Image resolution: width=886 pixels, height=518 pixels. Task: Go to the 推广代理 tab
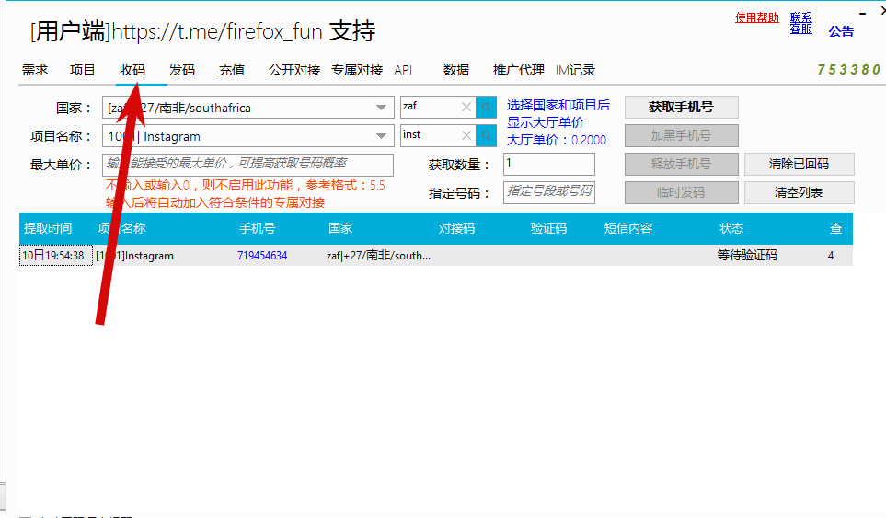[519, 70]
